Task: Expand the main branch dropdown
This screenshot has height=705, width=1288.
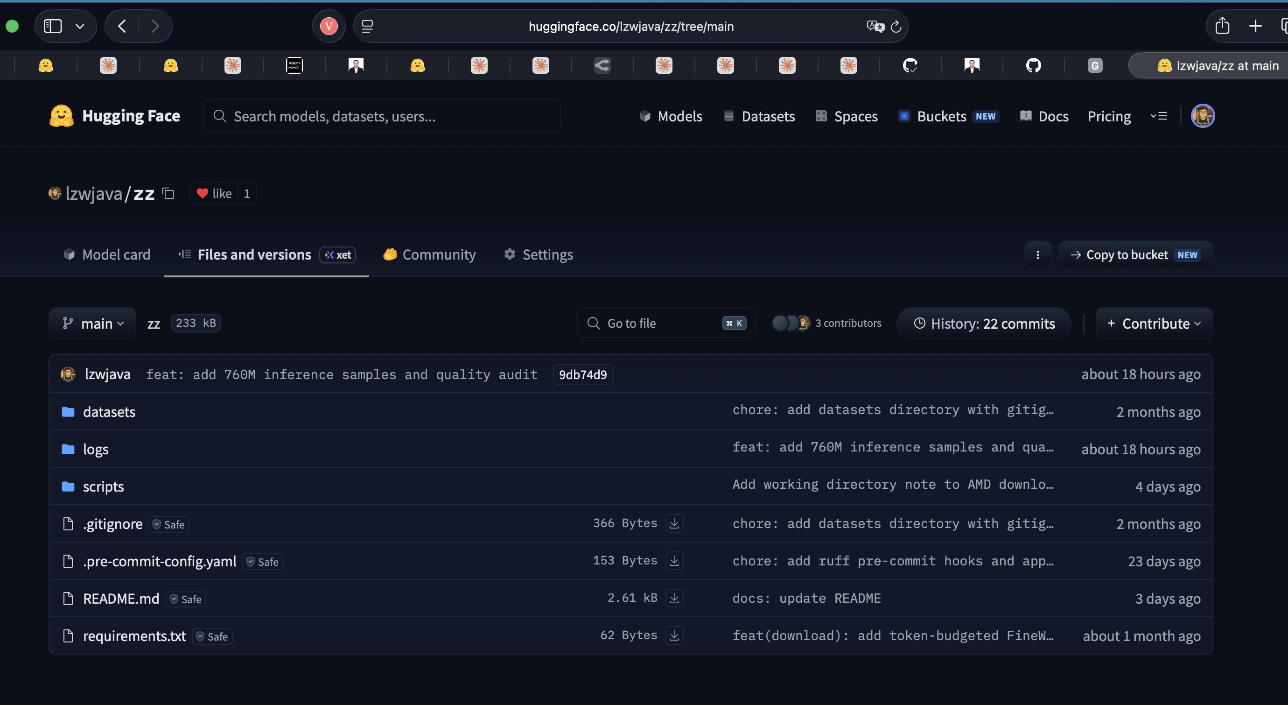Action: (x=92, y=323)
